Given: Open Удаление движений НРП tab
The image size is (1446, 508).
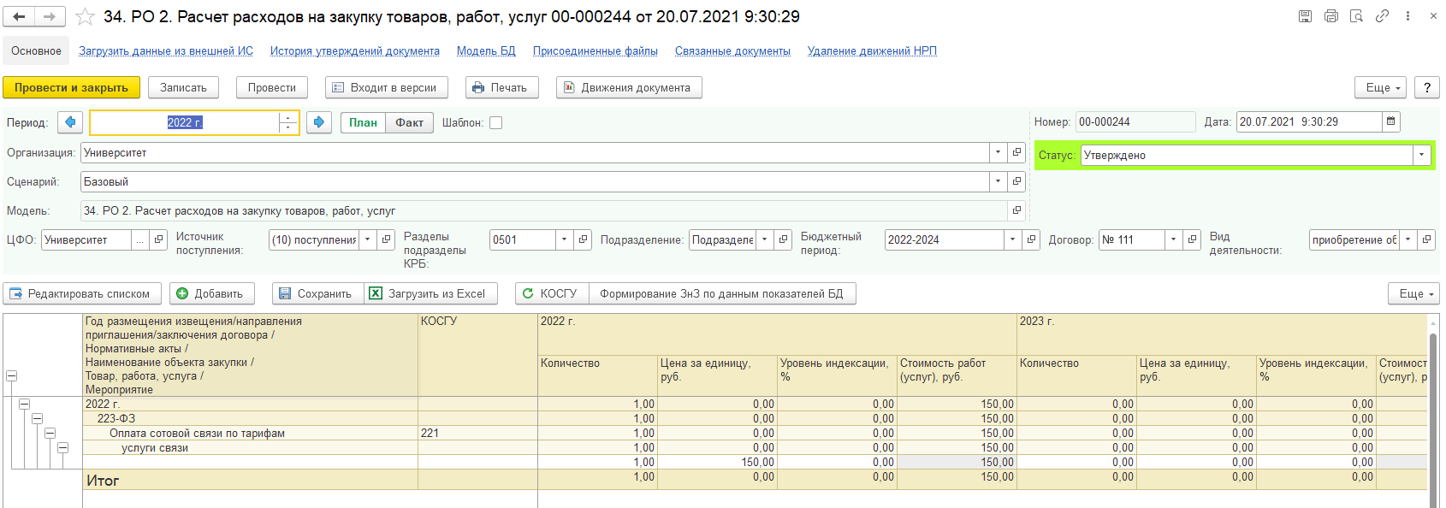Looking at the screenshot, I should 872,51.
